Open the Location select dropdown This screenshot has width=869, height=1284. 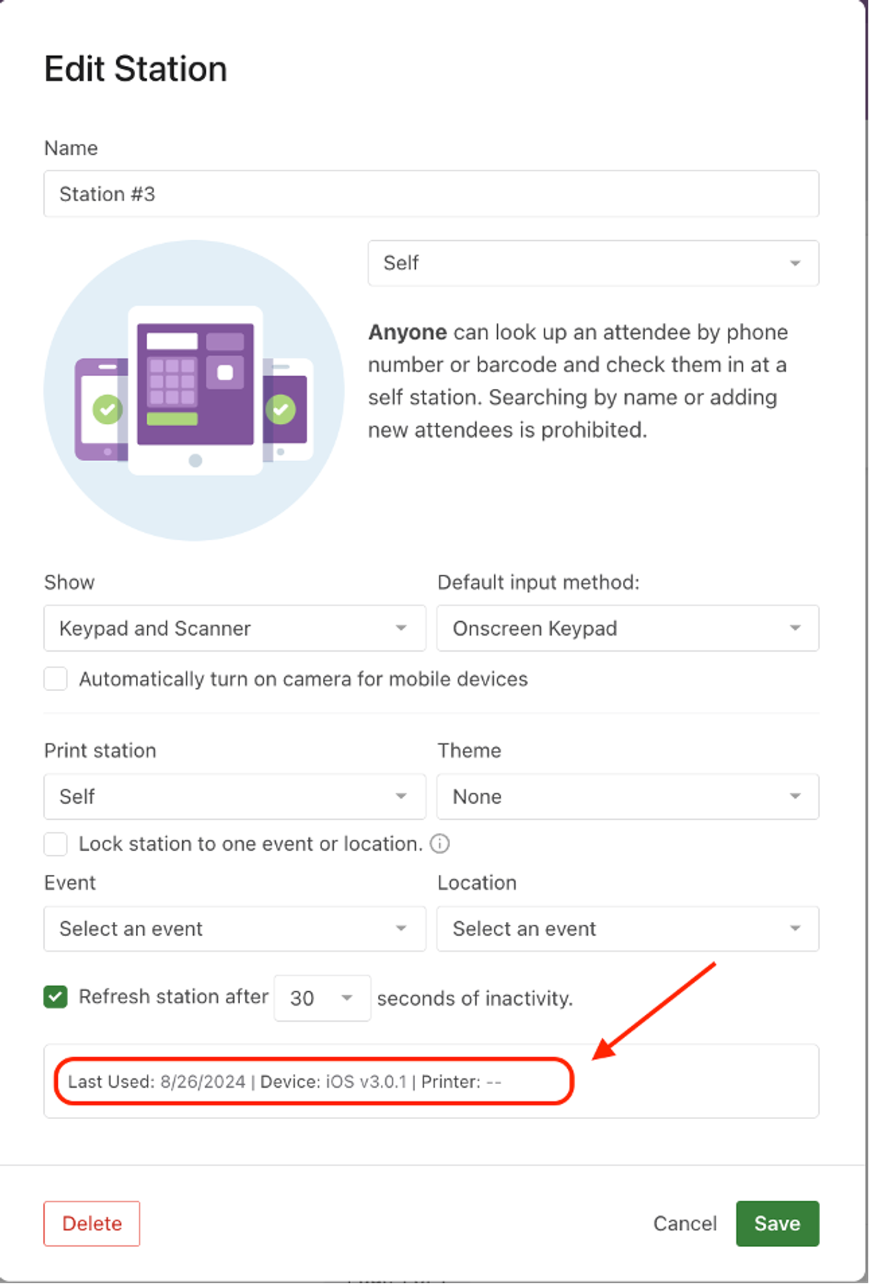tap(628, 929)
